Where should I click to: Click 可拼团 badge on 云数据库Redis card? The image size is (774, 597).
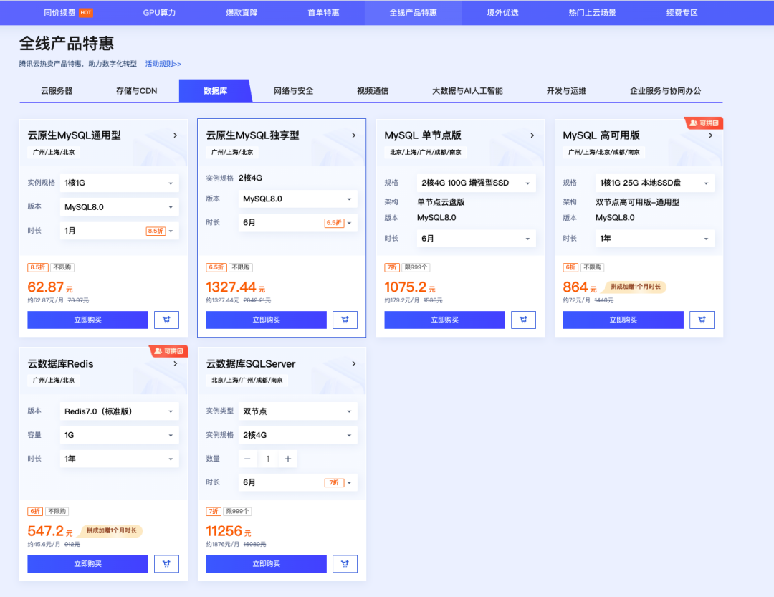point(169,351)
